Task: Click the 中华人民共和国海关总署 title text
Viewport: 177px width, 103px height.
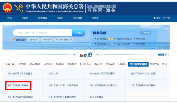Action: [55, 6]
